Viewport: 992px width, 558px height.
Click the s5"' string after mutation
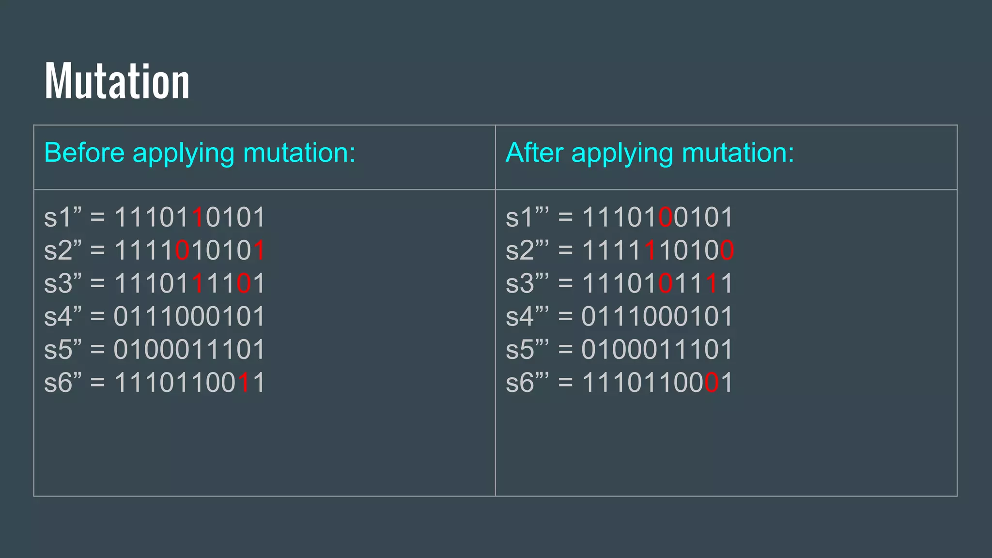620,349
